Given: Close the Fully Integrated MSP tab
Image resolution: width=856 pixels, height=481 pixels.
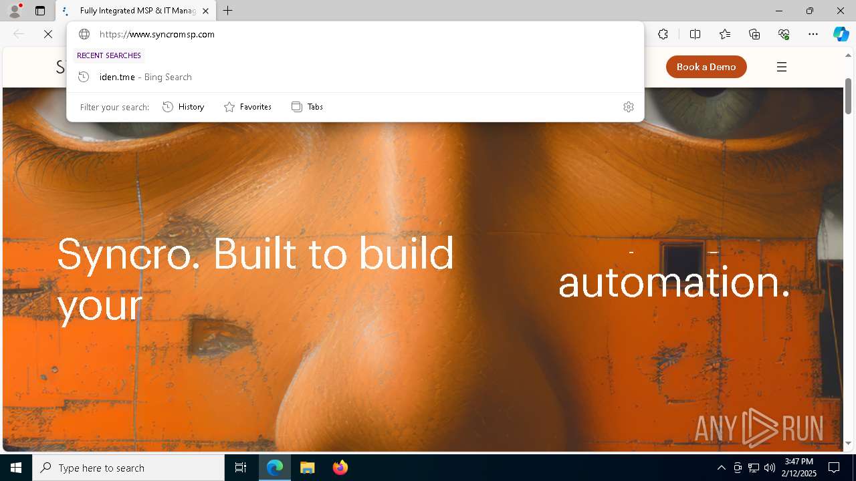Looking at the screenshot, I should (205, 11).
